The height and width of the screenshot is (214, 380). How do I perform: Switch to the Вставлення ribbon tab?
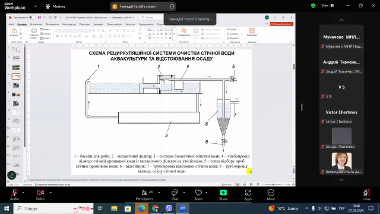coord(36,24)
